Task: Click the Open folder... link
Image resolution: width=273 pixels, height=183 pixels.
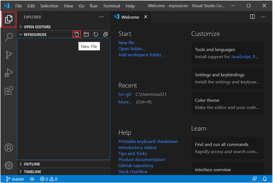Action: click(132, 49)
